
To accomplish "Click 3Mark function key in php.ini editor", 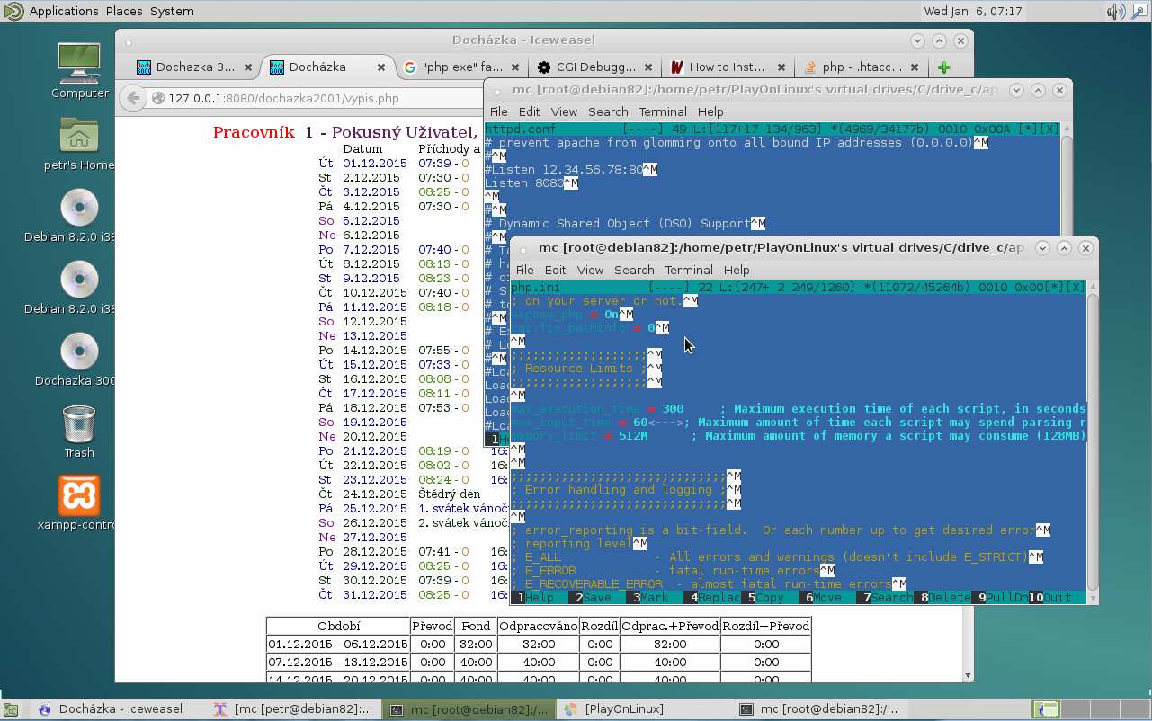I will tap(651, 598).
